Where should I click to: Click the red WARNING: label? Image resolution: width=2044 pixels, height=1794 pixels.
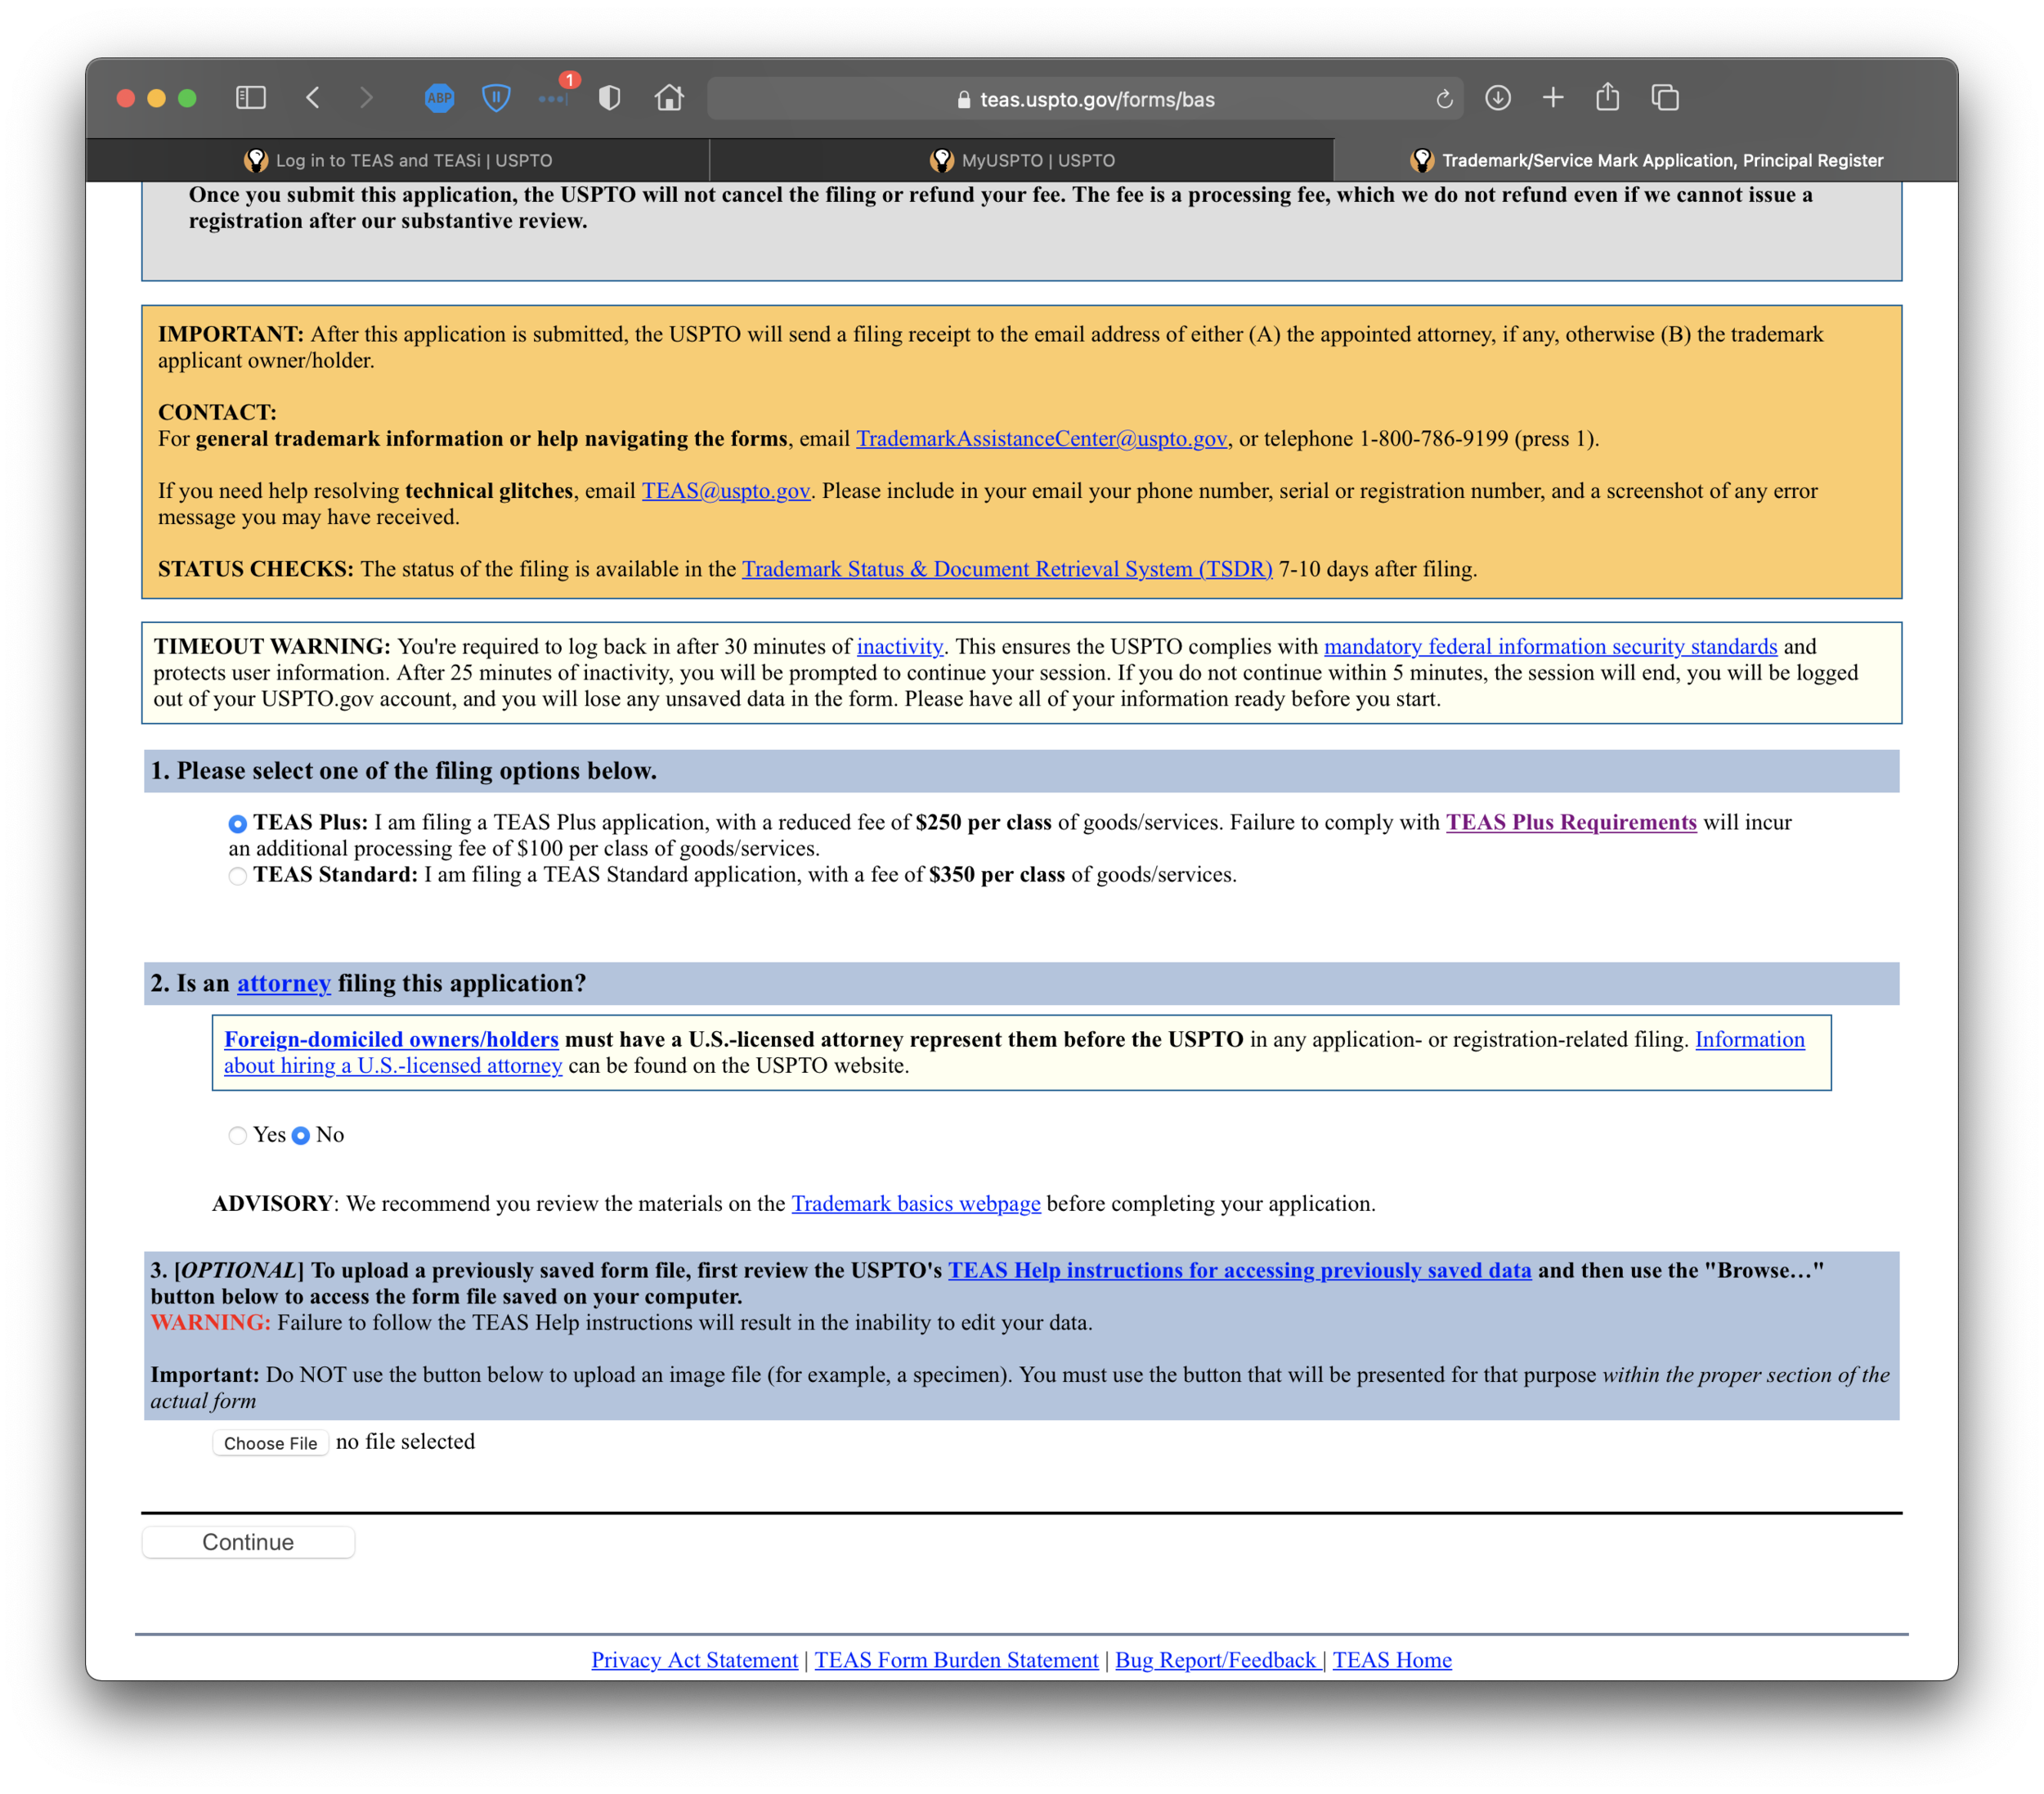pyautogui.click(x=210, y=1323)
